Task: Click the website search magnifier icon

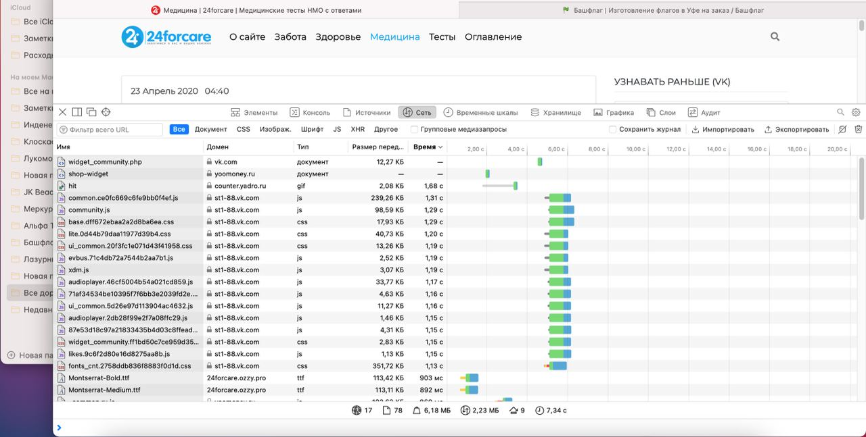Action: 775,37
